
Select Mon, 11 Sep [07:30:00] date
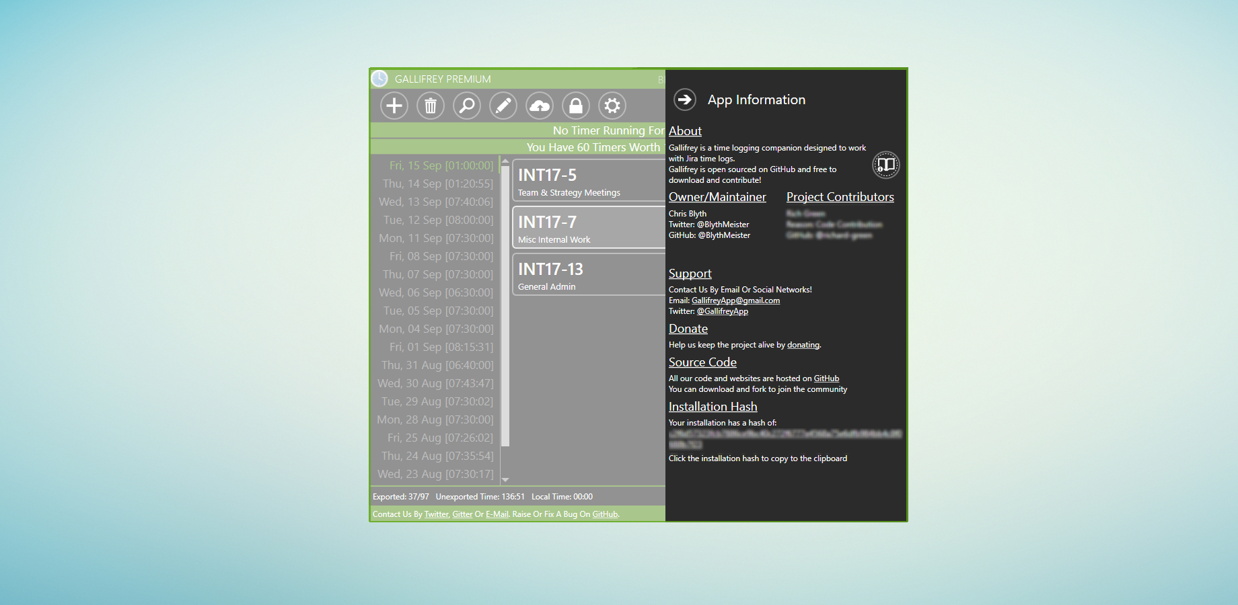pyautogui.click(x=436, y=238)
